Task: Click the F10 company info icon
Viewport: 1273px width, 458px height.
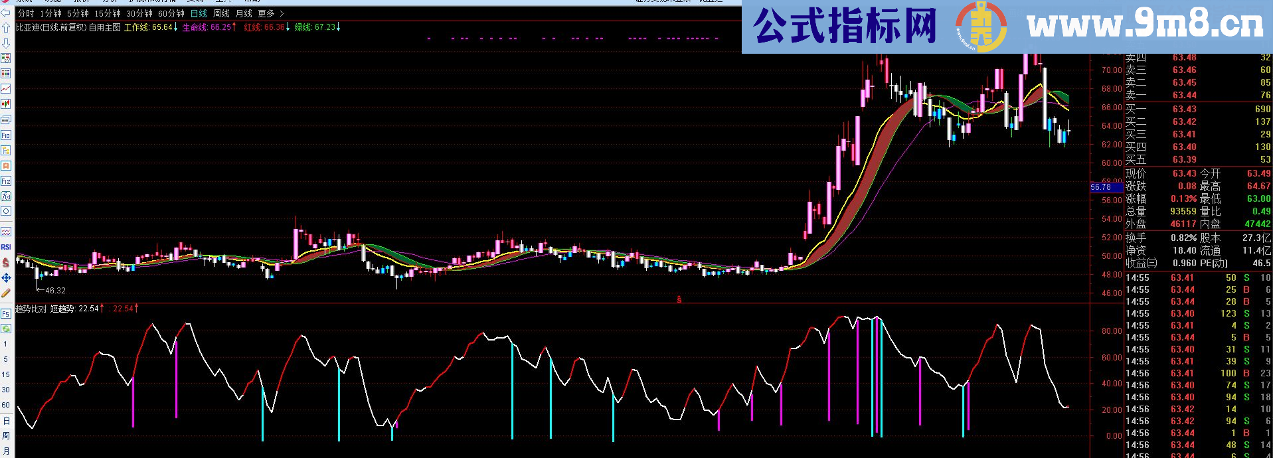Action: tap(6, 135)
